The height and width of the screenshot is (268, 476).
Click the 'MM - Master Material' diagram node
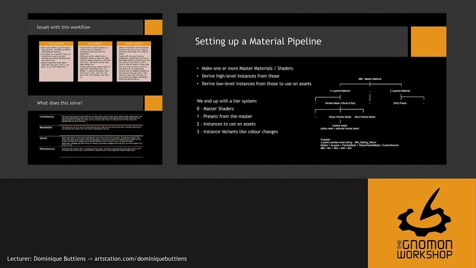coord(370,79)
